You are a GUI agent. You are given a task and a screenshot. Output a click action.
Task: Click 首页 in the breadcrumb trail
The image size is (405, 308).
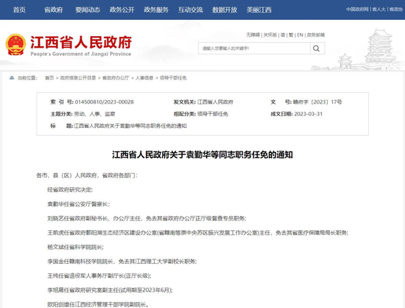tap(49, 78)
